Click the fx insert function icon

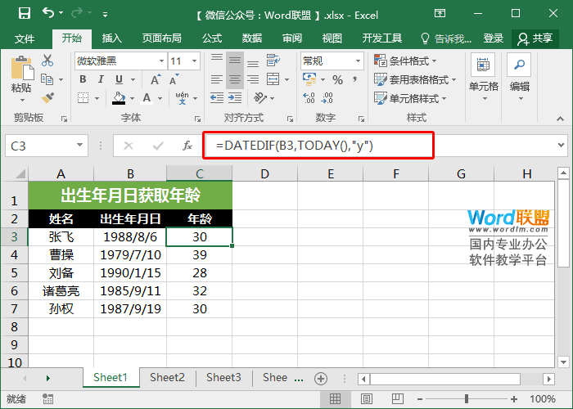pyautogui.click(x=187, y=146)
